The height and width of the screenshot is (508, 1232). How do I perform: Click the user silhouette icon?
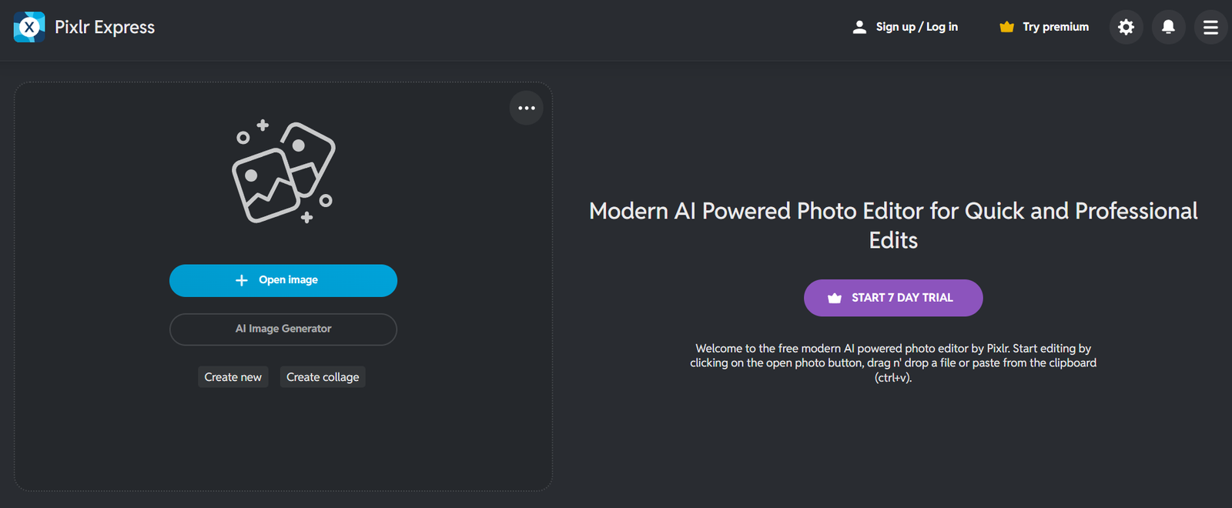click(859, 28)
